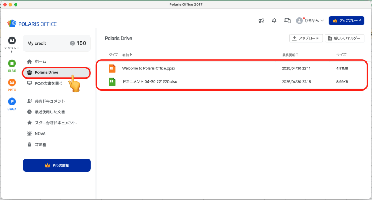The width and height of the screenshot is (372, 200).
Task: Sort by the タイプ column header
Action: (x=113, y=55)
